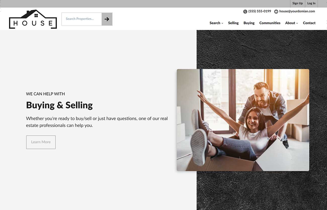Click the Learn More button
The image size is (327, 210).
(x=41, y=142)
